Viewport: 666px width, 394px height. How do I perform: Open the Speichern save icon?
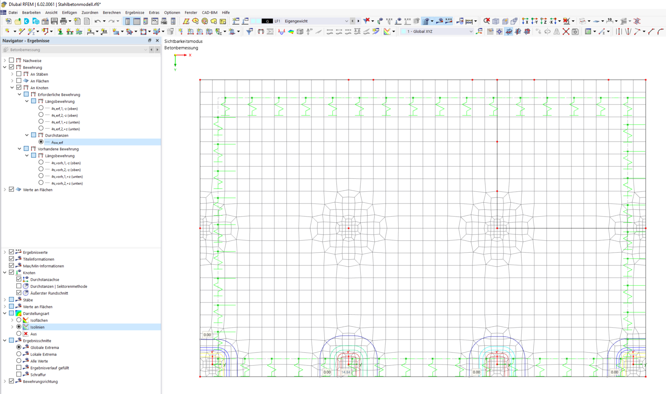[x=54, y=21]
